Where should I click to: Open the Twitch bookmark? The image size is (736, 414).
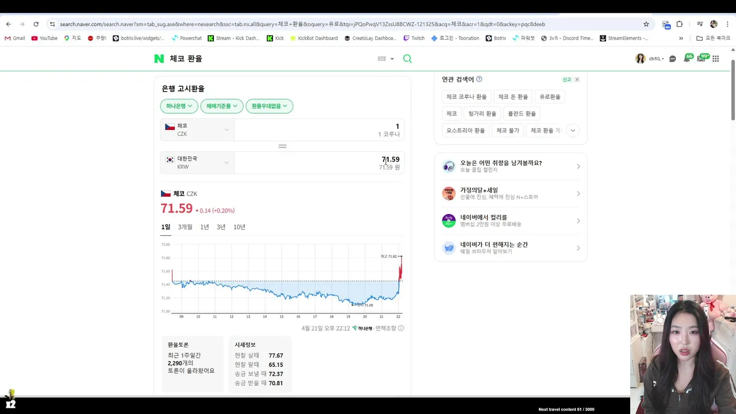[414, 38]
